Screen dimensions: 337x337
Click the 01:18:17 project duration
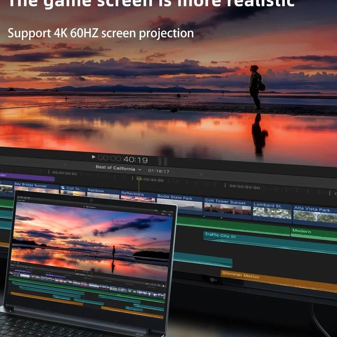click(x=159, y=171)
